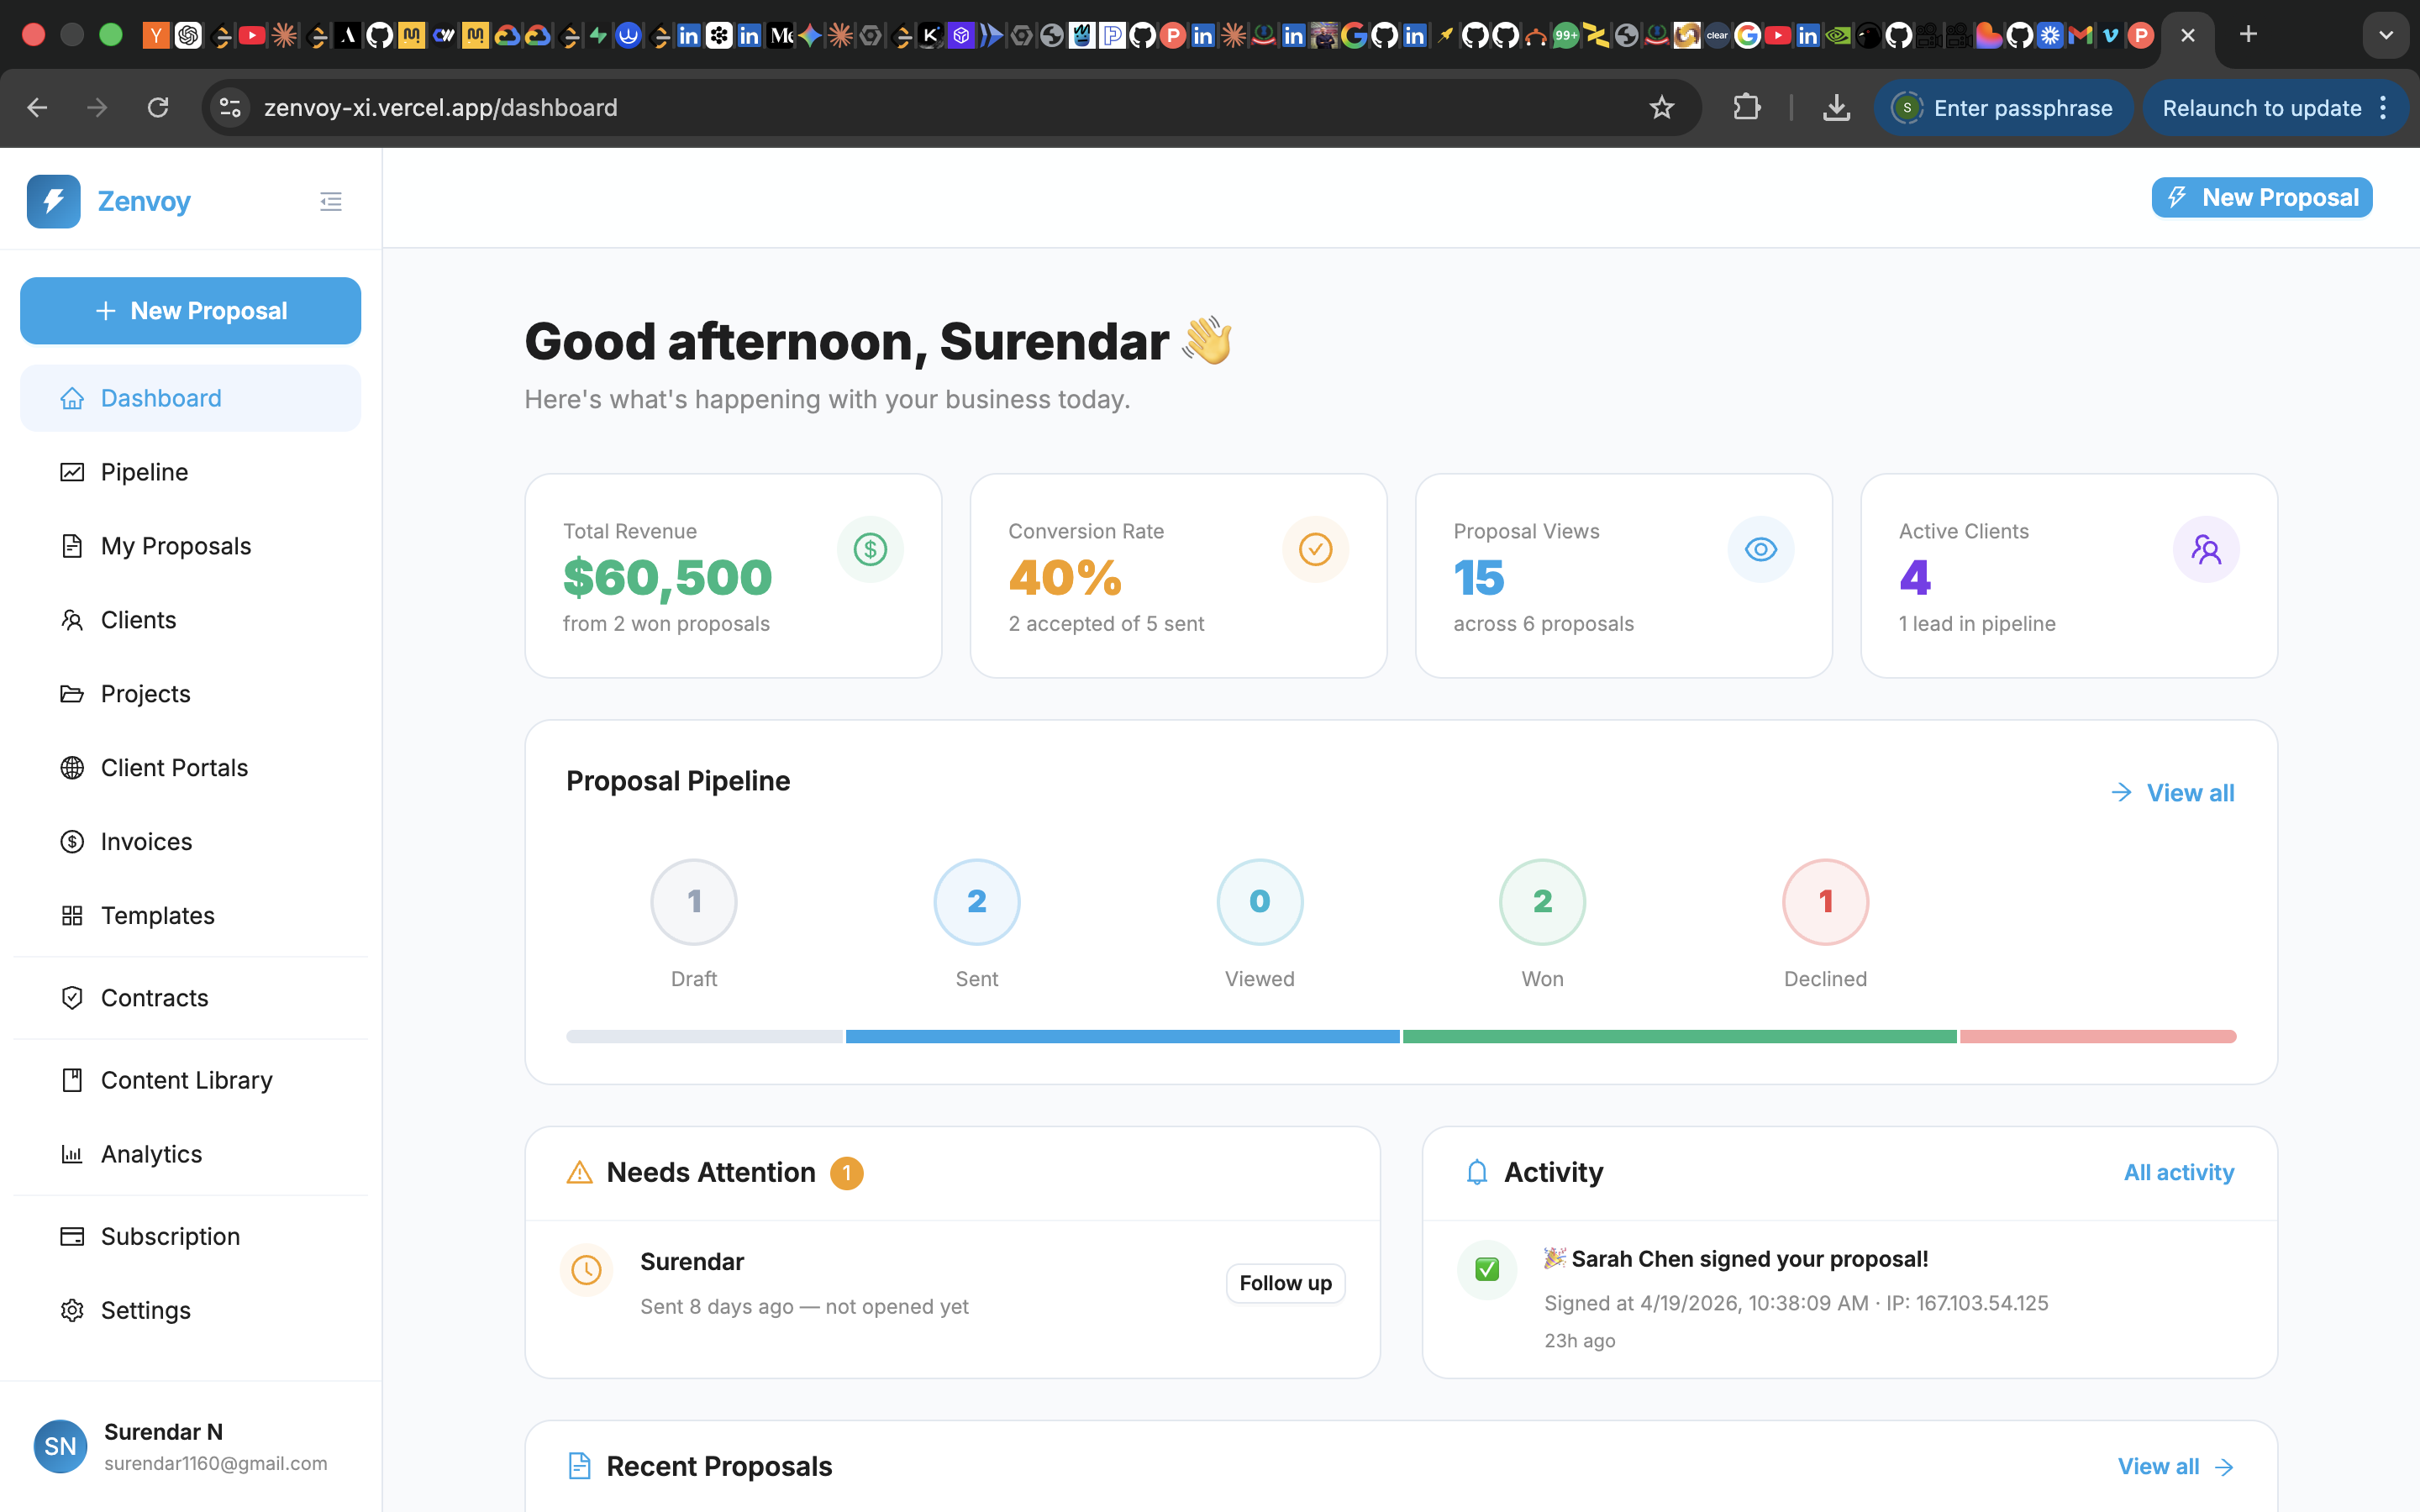Open the browser extensions puzzle icon
Viewport: 2420px width, 1512px height.
1746,108
